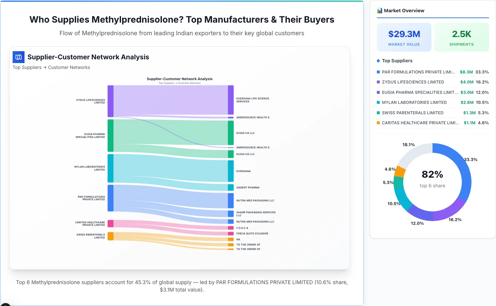Select the blue color square next to PAR FORMULATIONS

pyautogui.click(x=378, y=72)
